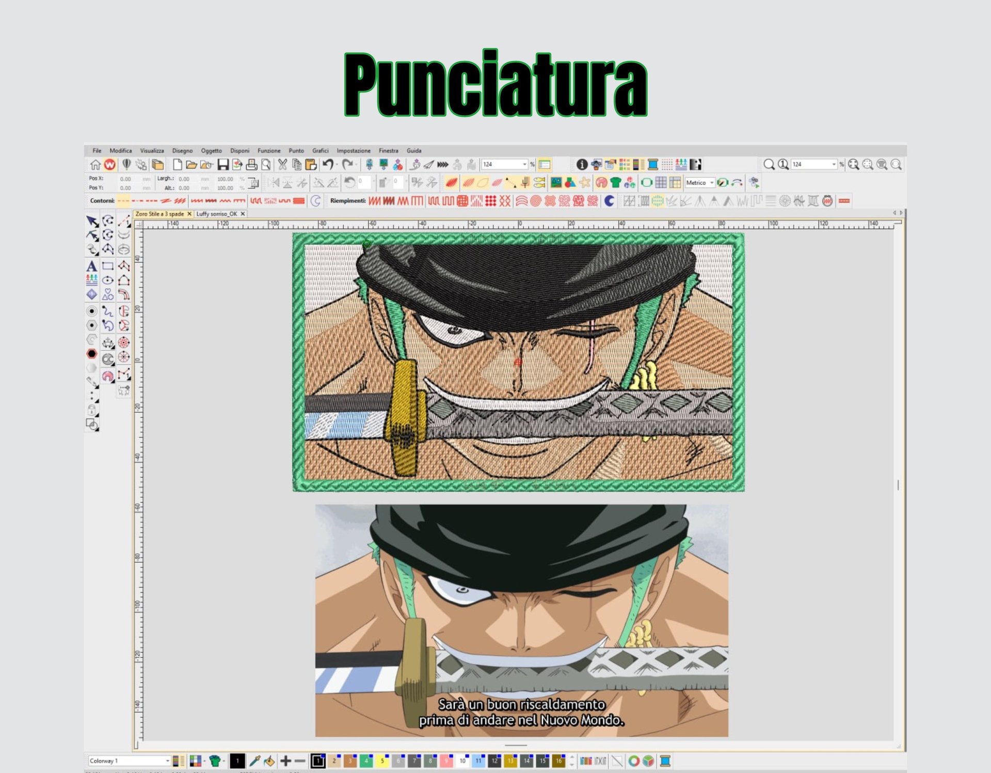Open the Colorway 1 dropdown
This screenshot has width=991, height=773.
167,761
